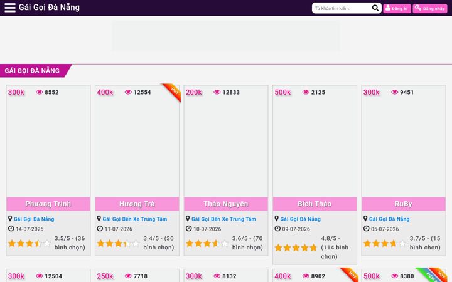Image resolution: width=452 pixels, height=282 pixels.
Task: Open the Đăng kí registration button
Action: click(397, 8)
